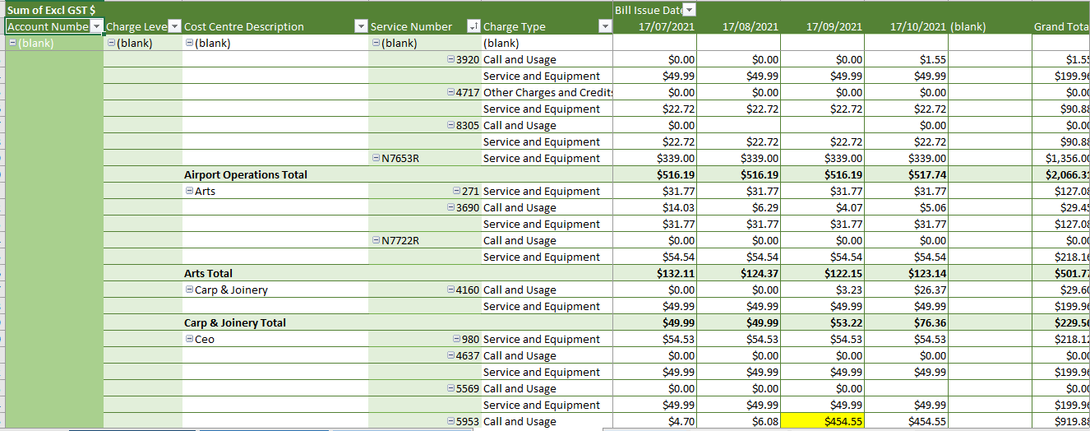The height and width of the screenshot is (431, 1090).
Task: Open the Account Number filter dropdown
Action: click(97, 26)
